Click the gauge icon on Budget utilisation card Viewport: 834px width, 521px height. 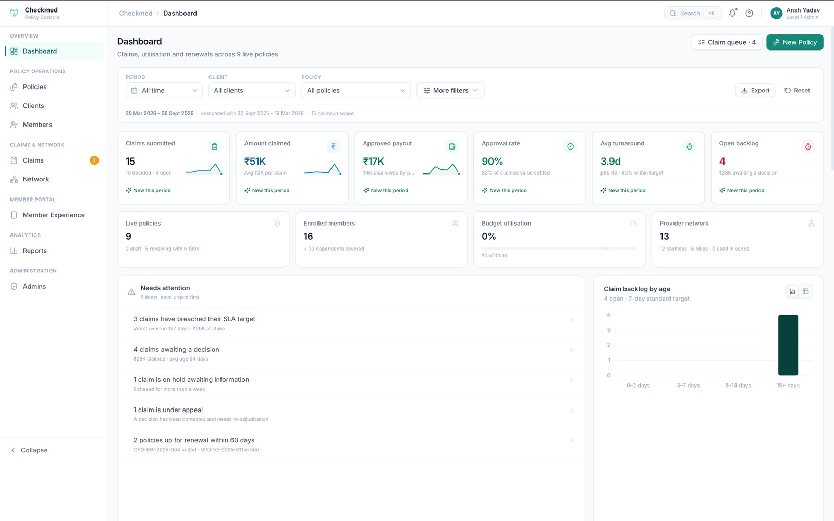(633, 224)
